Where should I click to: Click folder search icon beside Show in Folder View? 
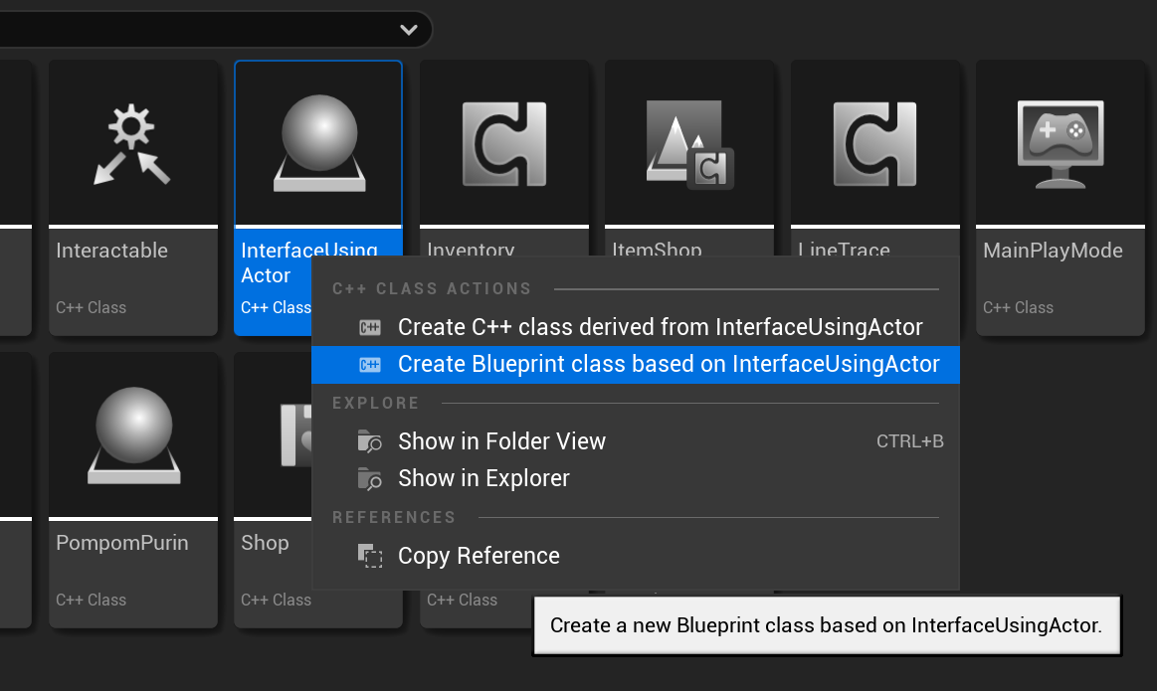point(370,441)
